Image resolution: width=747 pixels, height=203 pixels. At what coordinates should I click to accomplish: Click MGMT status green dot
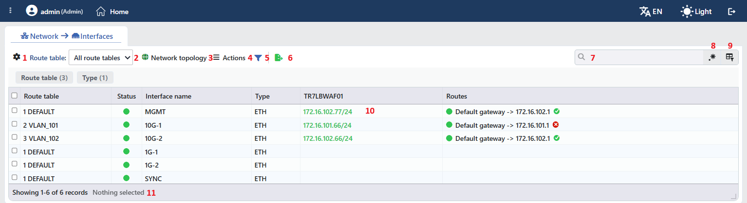click(x=127, y=111)
